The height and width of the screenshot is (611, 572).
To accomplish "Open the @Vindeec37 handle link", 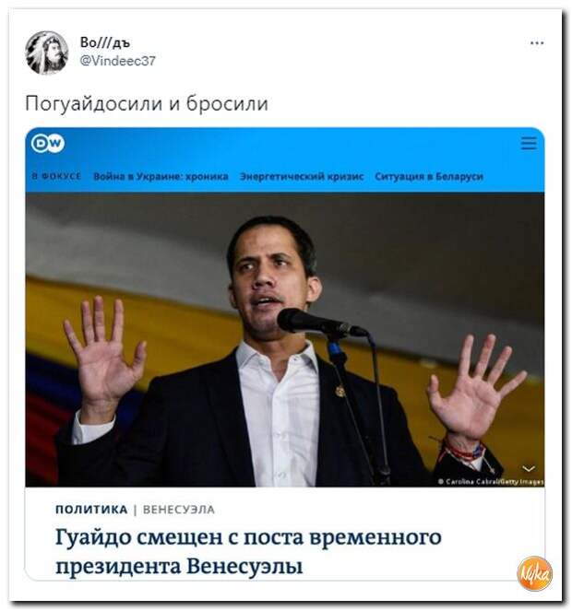I will click(117, 61).
